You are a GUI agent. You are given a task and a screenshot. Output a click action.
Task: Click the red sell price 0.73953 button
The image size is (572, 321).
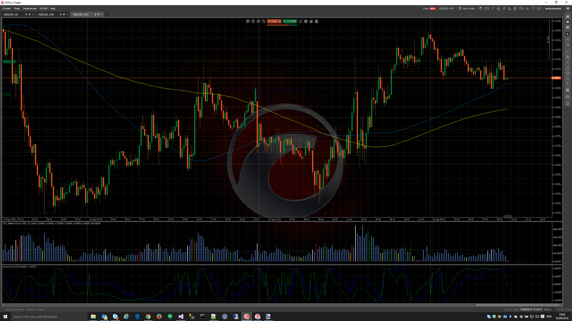pyautogui.click(x=274, y=21)
